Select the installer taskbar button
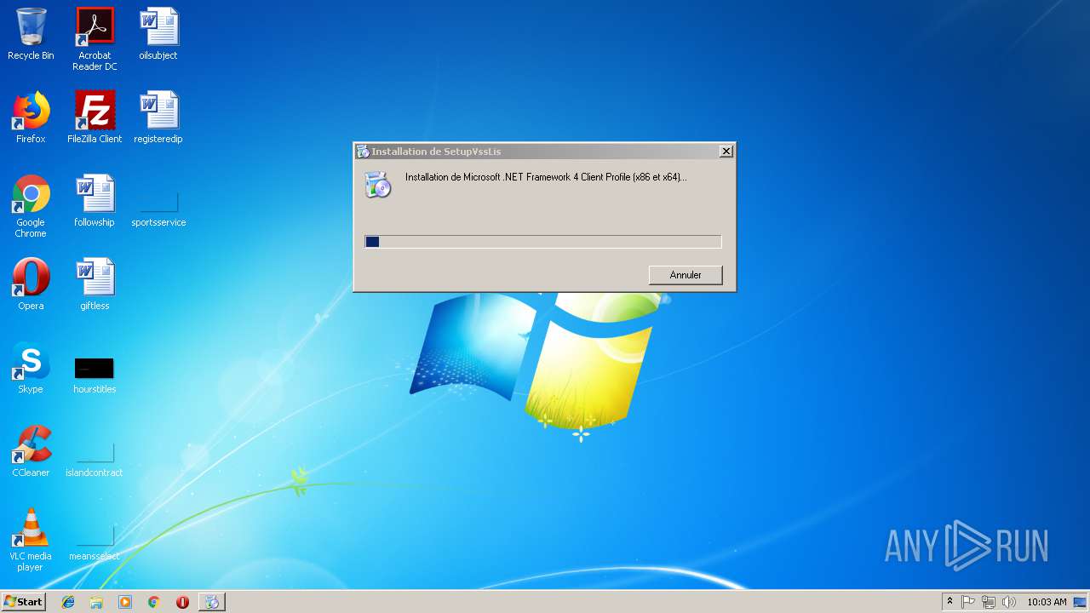The width and height of the screenshot is (1090, 613). (212, 602)
